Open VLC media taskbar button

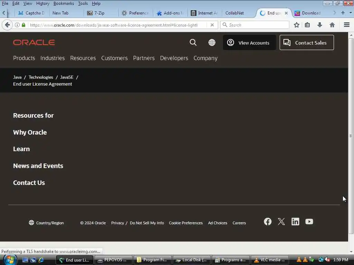269,260
